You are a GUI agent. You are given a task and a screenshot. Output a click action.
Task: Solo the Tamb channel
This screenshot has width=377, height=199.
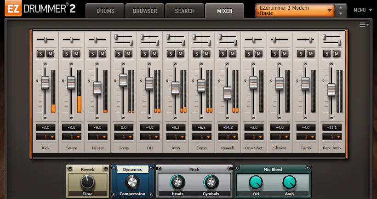coord(301,54)
